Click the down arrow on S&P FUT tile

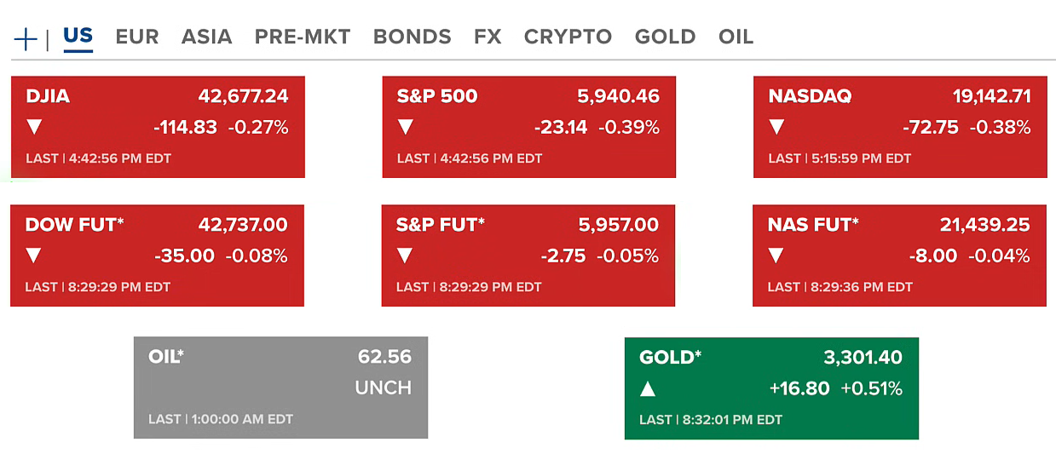tap(406, 256)
